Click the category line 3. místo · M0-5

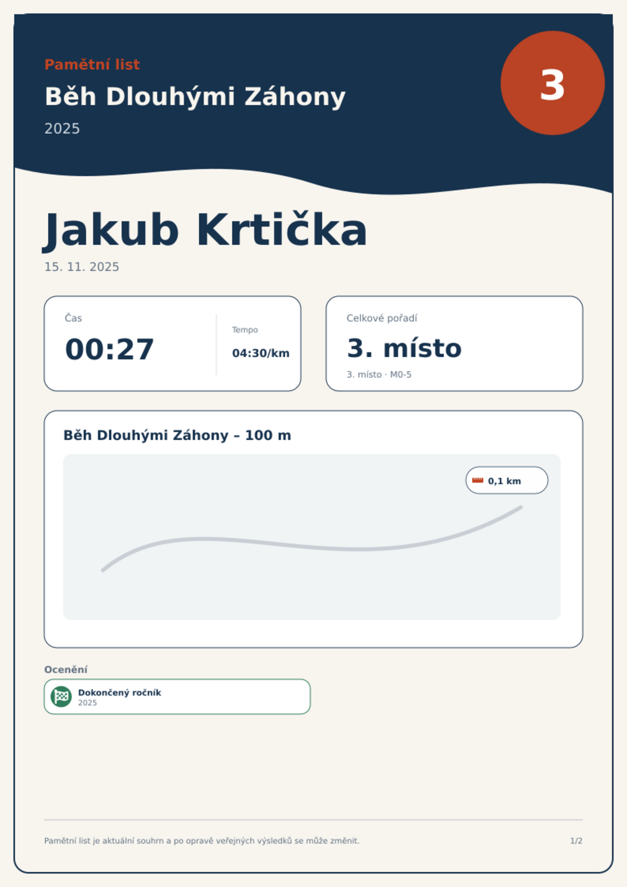point(379,374)
